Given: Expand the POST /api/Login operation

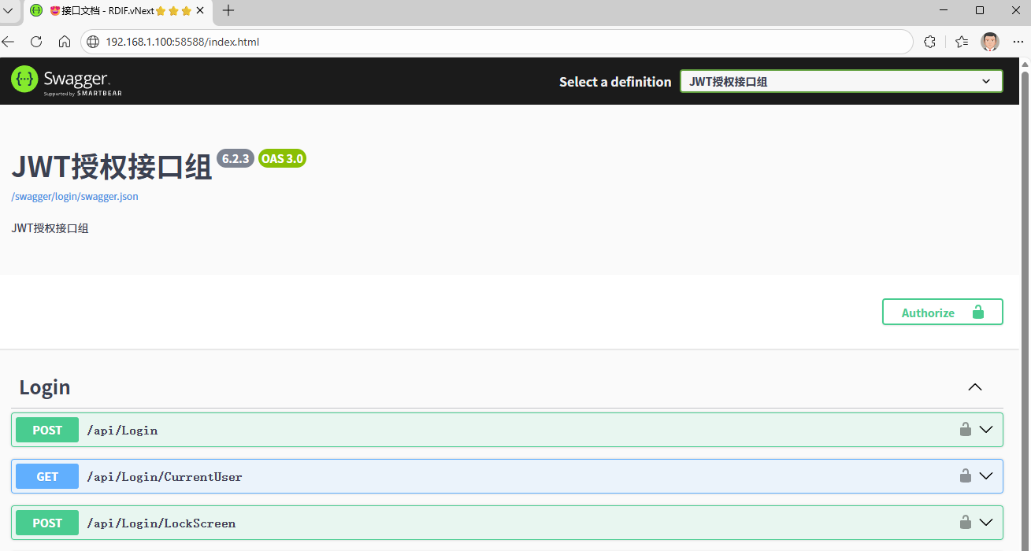Looking at the screenshot, I should 986,430.
